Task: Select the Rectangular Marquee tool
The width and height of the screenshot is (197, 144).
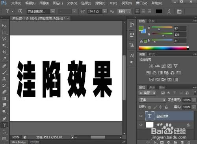Action: click(x=4, y=32)
